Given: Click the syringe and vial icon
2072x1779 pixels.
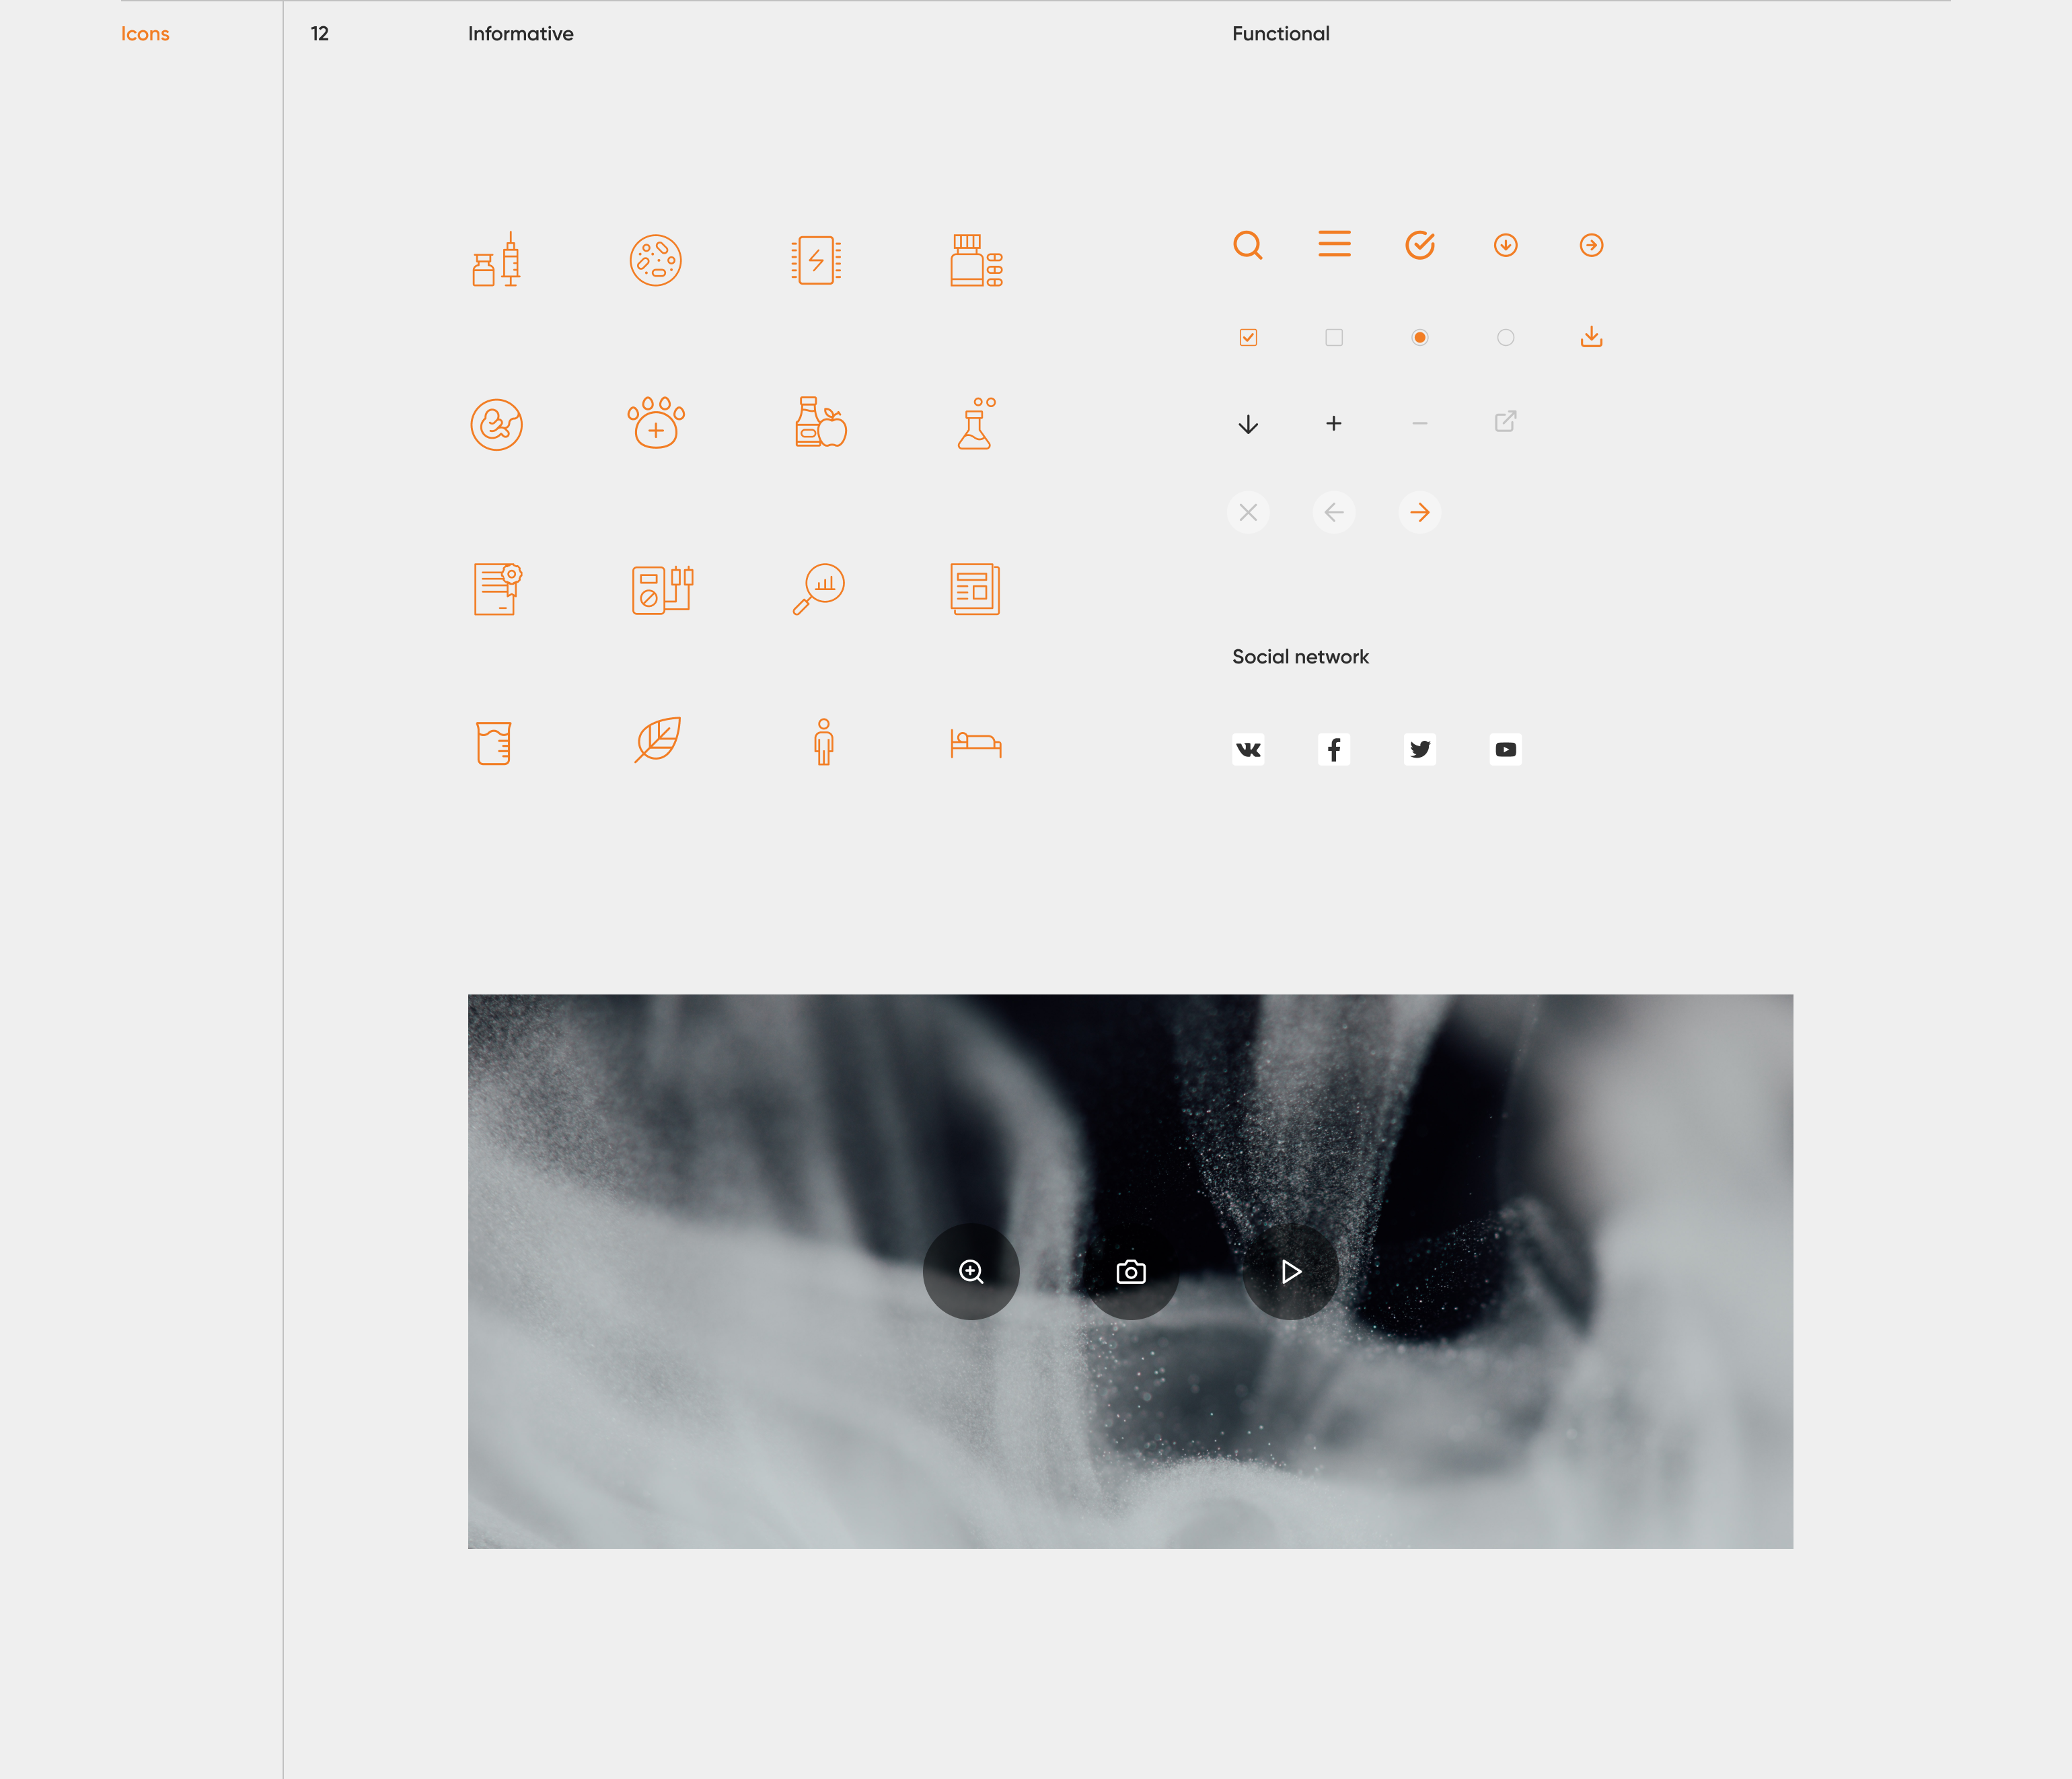Looking at the screenshot, I should point(497,260).
